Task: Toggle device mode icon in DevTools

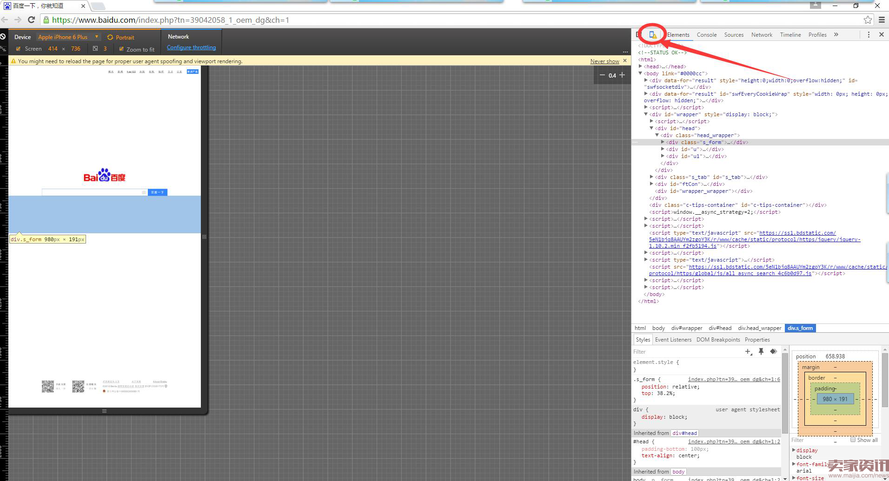Action: click(653, 35)
